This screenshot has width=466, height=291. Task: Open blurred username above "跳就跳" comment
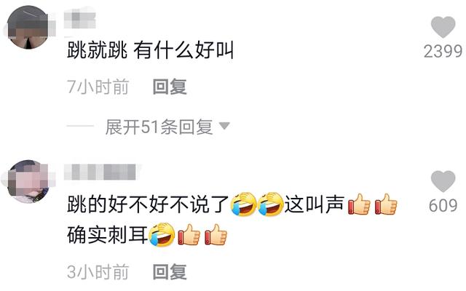coord(79,18)
